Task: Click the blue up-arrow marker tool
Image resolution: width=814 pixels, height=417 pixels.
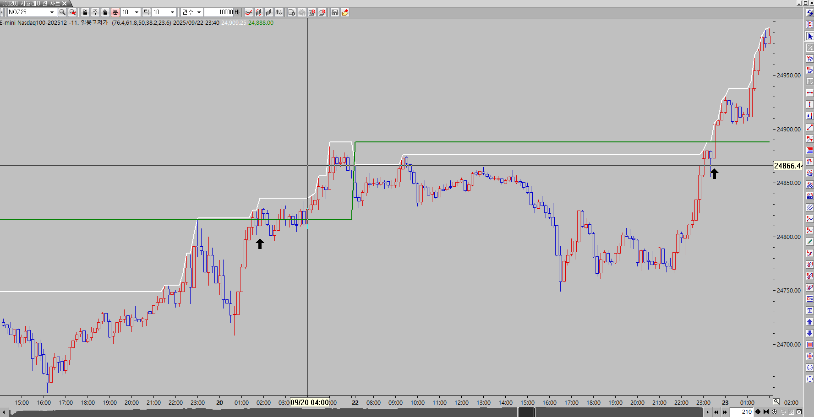Action: pos(809,322)
